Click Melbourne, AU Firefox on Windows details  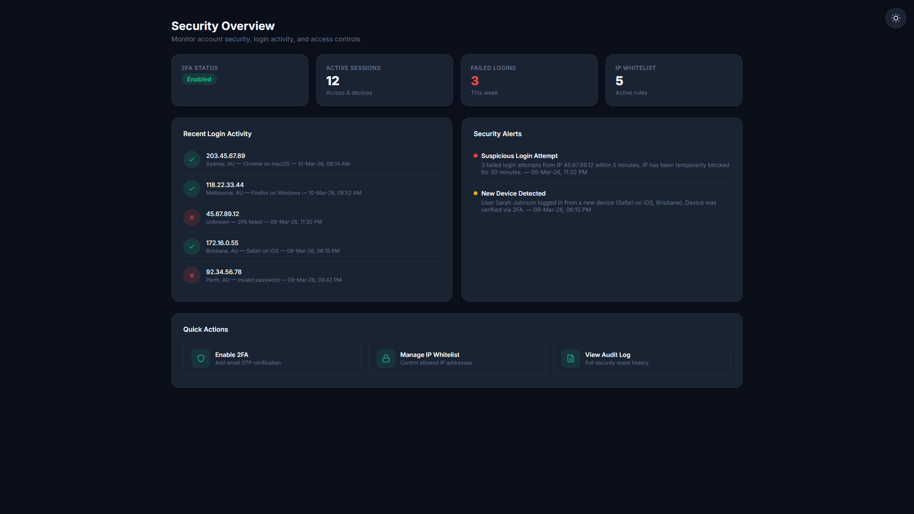284,193
